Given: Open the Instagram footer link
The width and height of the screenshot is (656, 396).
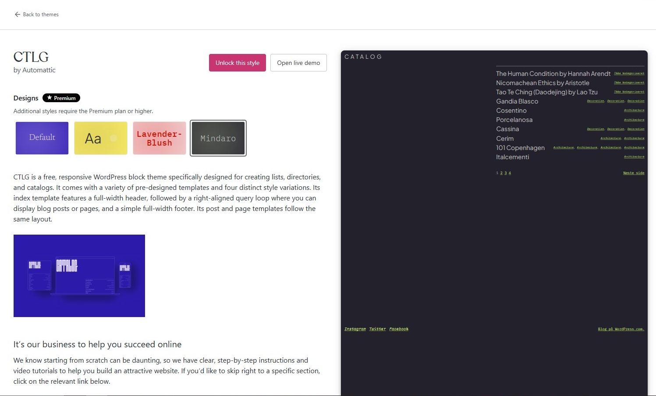Looking at the screenshot, I should point(355,329).
